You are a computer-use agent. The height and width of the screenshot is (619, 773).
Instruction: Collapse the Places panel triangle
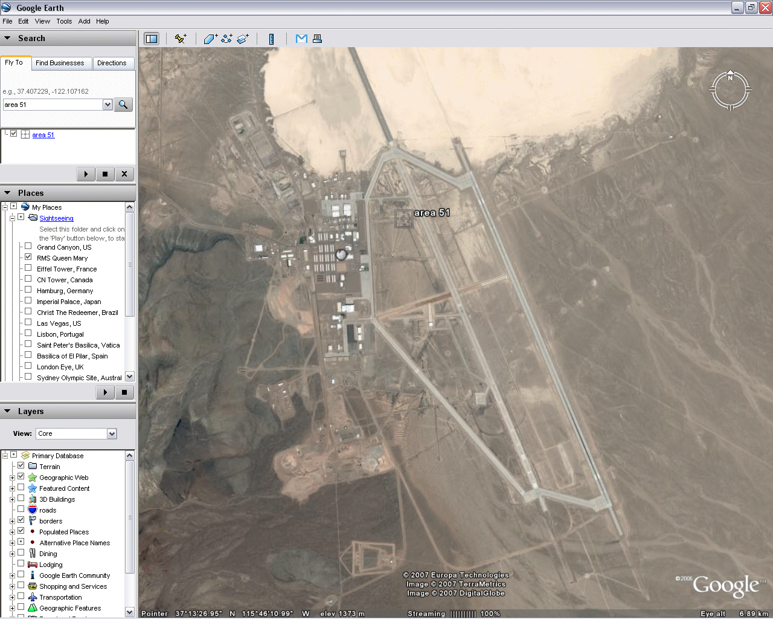click(8, 193)
